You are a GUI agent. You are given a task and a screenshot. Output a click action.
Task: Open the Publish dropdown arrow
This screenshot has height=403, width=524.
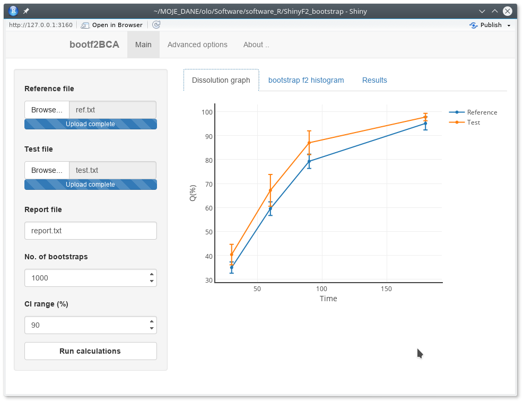pos(508,24)
